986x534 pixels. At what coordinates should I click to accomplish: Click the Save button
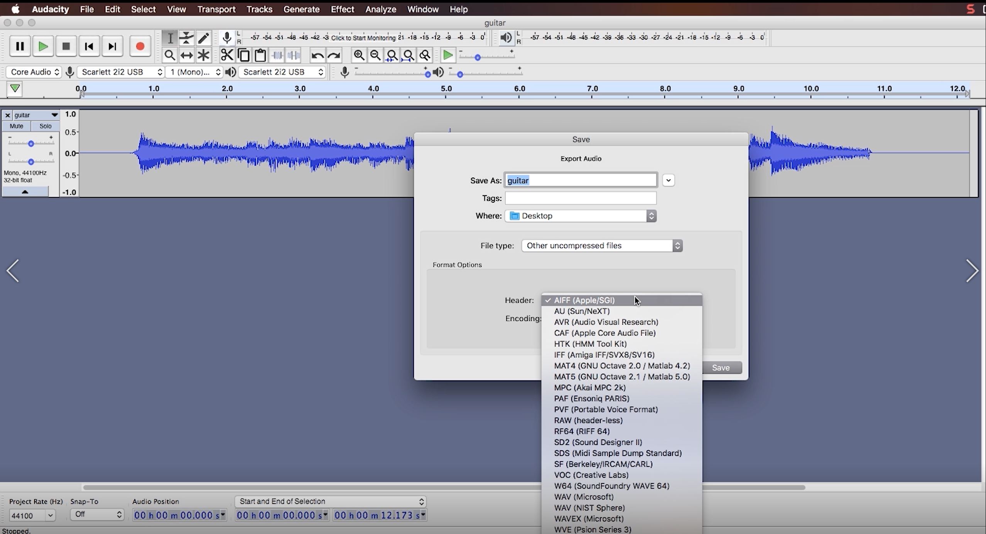coord(721,367)
